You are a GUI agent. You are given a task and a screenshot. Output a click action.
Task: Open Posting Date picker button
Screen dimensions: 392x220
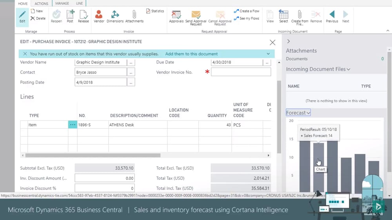(131, 82)
